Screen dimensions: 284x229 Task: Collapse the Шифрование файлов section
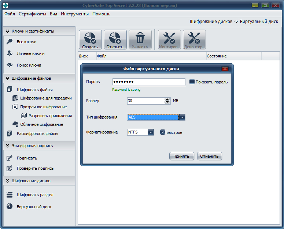click(x=7, y=78)
